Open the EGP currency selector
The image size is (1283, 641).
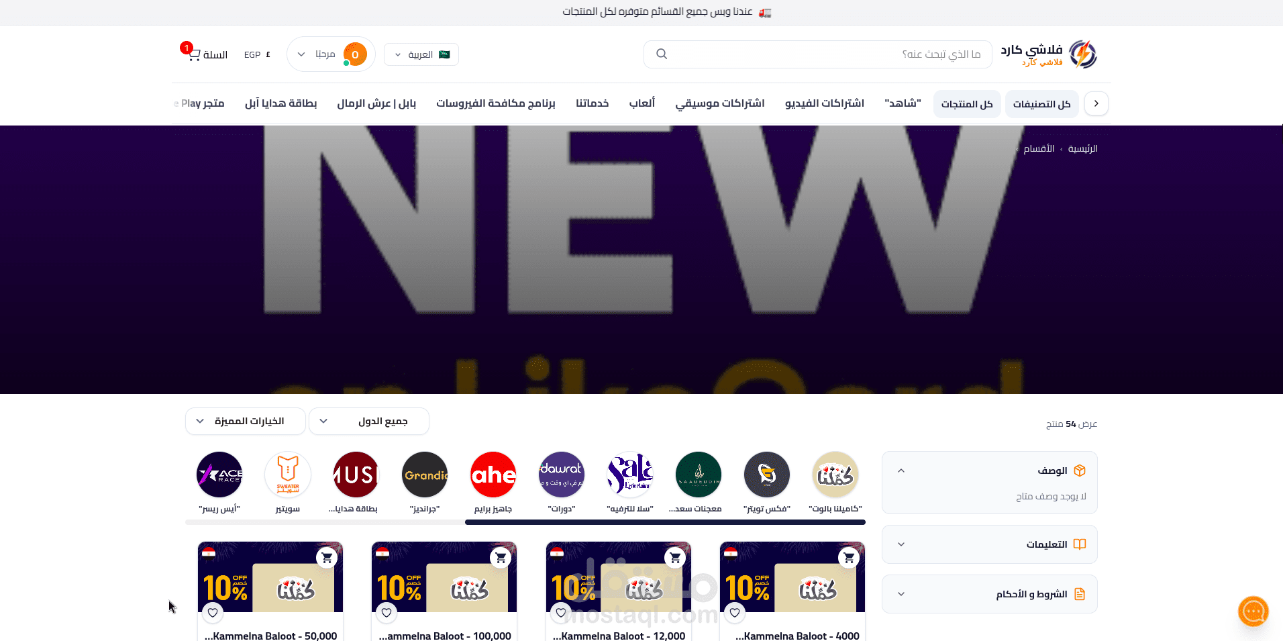coord(258,54)
